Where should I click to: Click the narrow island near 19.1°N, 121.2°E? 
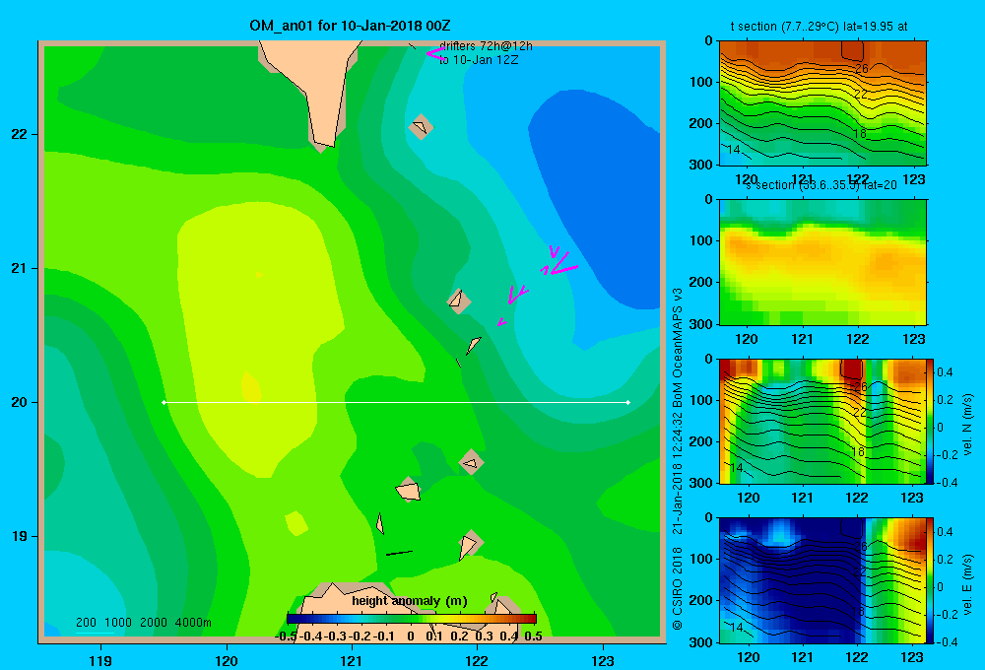point(380,523)
